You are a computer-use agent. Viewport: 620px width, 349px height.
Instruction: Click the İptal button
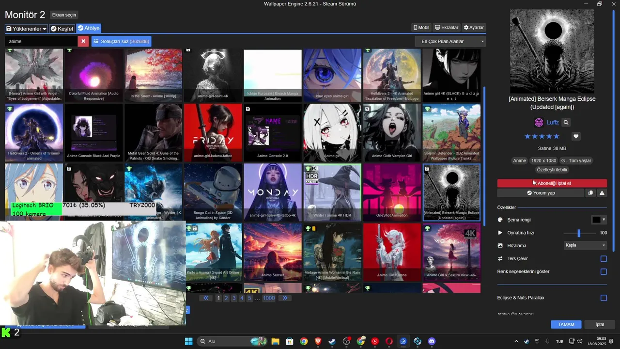(600, 324)
